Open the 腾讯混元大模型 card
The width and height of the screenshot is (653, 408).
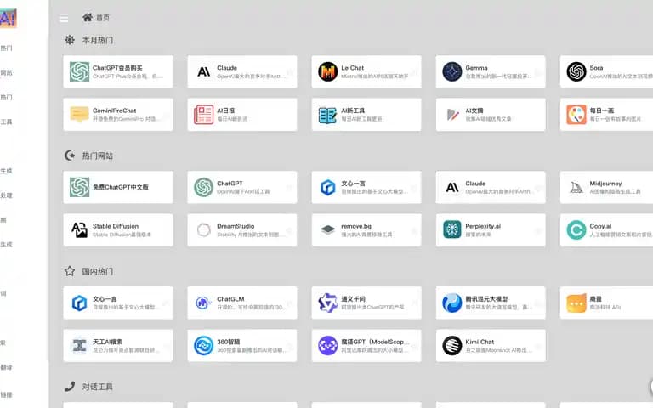pos(491,303)
